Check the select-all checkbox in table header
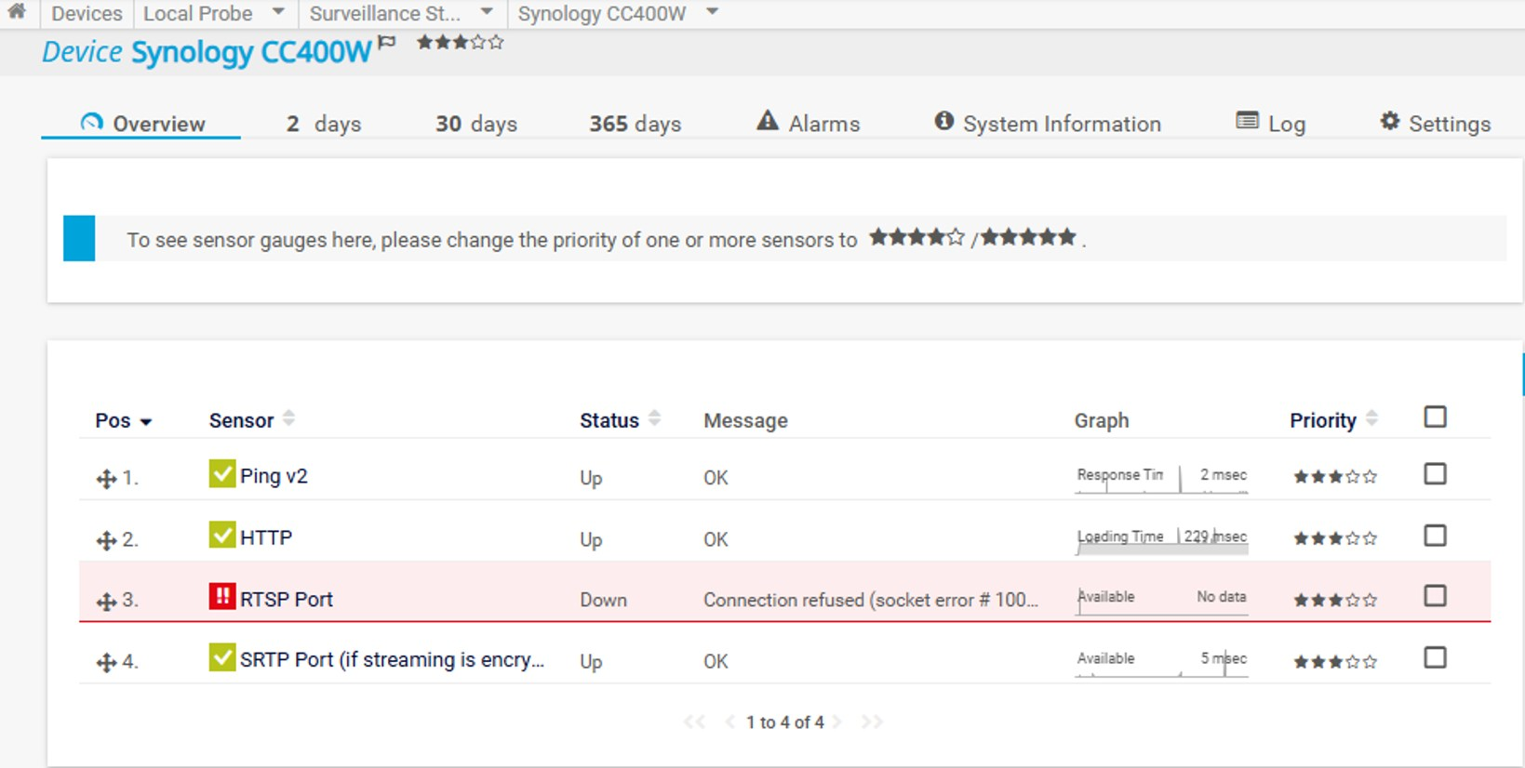This screenshot has width=1525, height=768. (x=1435, y=417)
